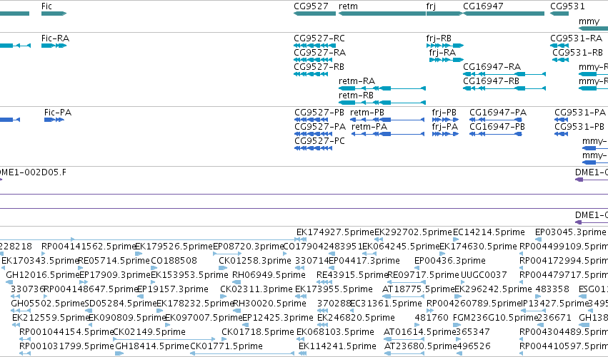The image size is (608, 357).
Task: Click the Fic-RA transcript label
Action: (x=55, y=38)
